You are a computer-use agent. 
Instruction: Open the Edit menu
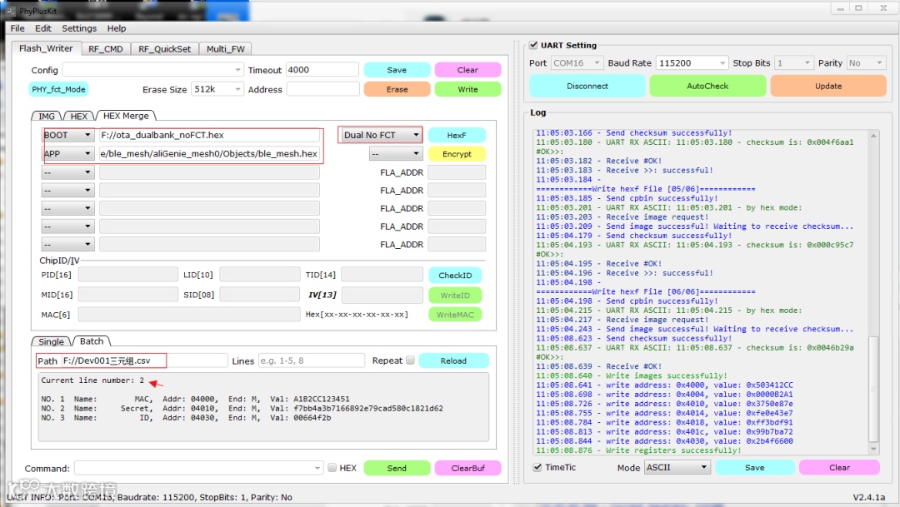coord(42,28)
